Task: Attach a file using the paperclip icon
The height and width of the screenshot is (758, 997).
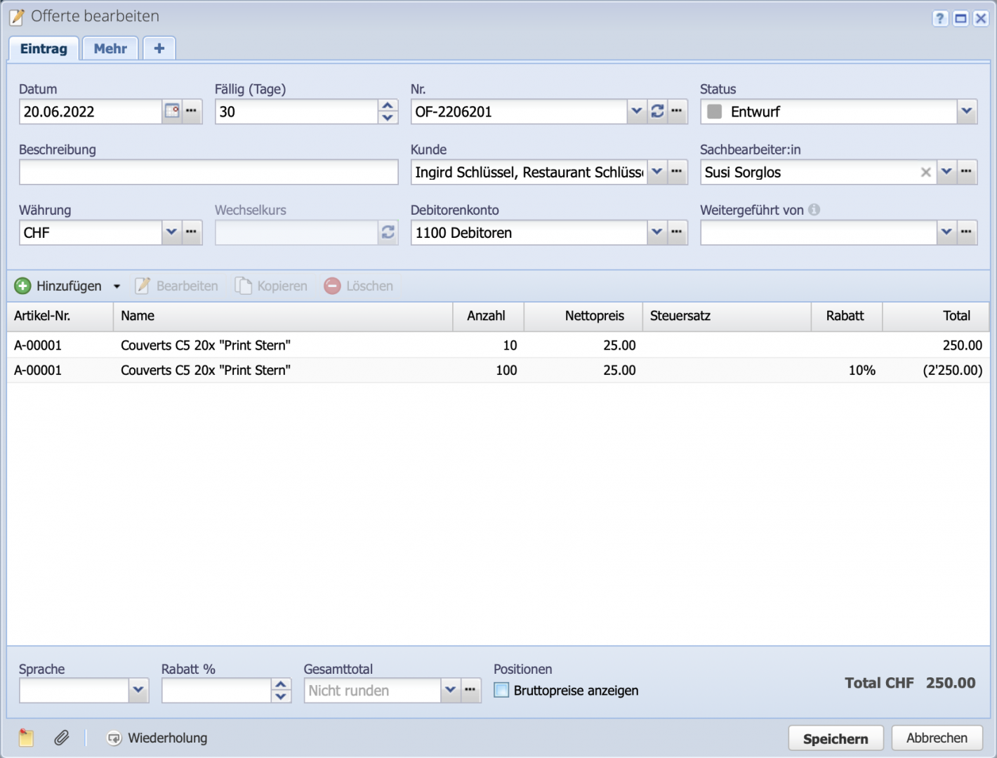Action: (x=62, y=738)
